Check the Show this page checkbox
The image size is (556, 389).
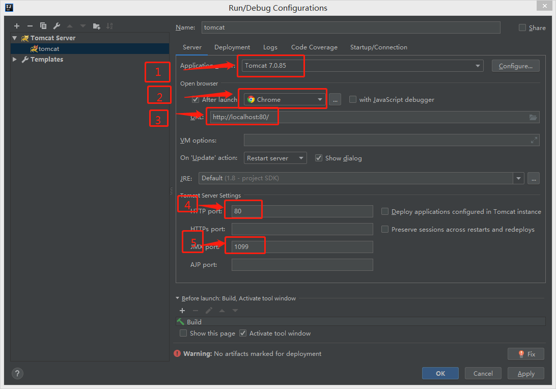(x=183, y=333)
